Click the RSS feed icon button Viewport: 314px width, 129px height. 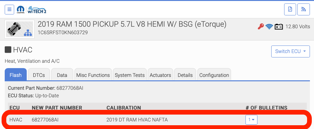coord(303,9)
